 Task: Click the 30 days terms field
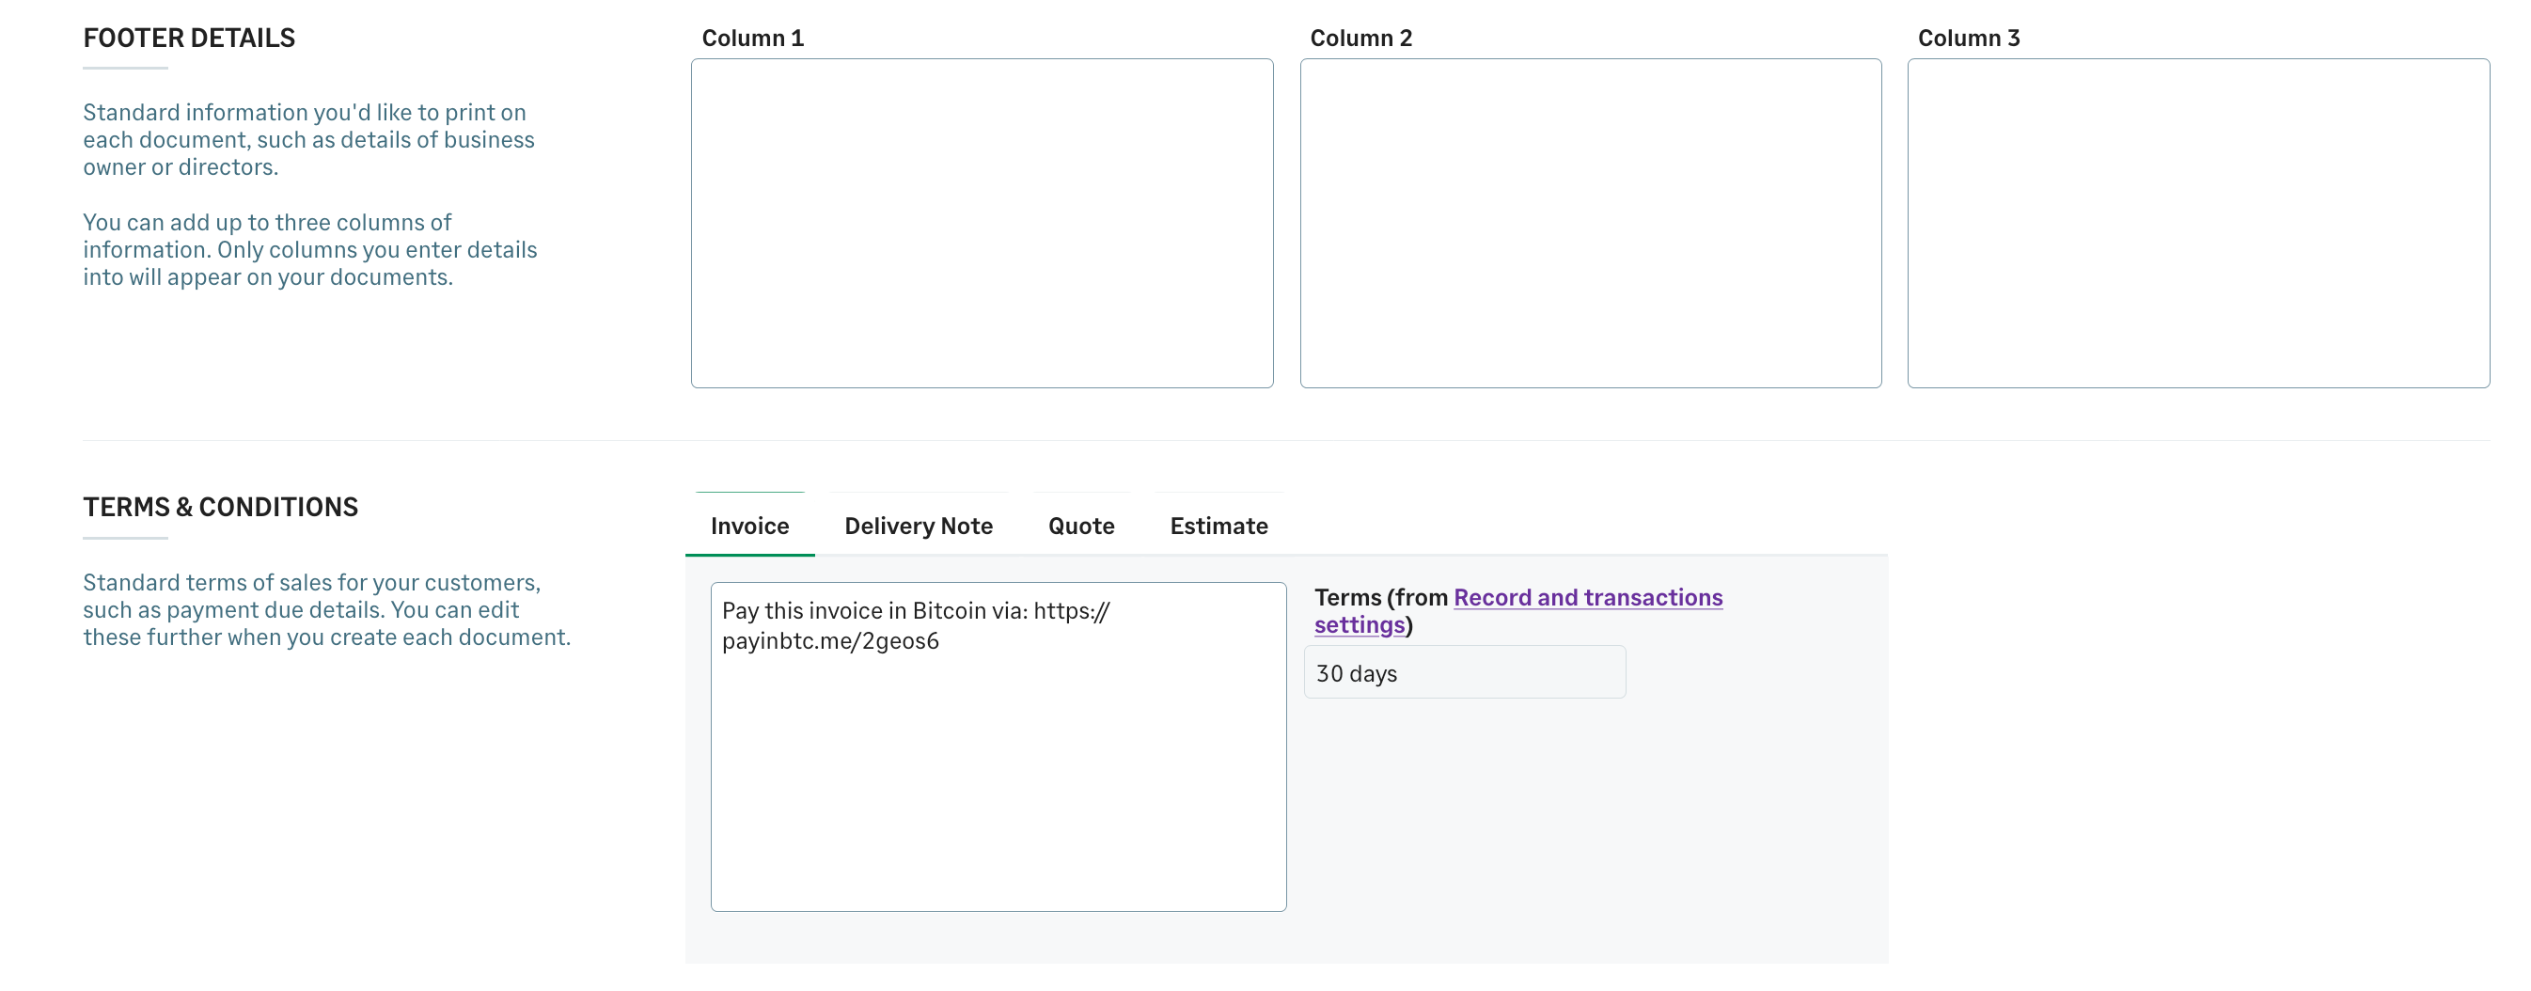coord(1464,673)
